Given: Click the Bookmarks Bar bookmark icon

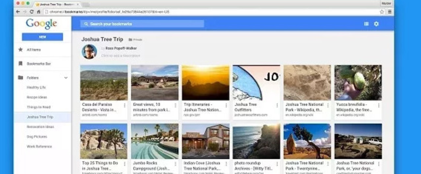Looking at the screenshot, I should pos(20,64).
